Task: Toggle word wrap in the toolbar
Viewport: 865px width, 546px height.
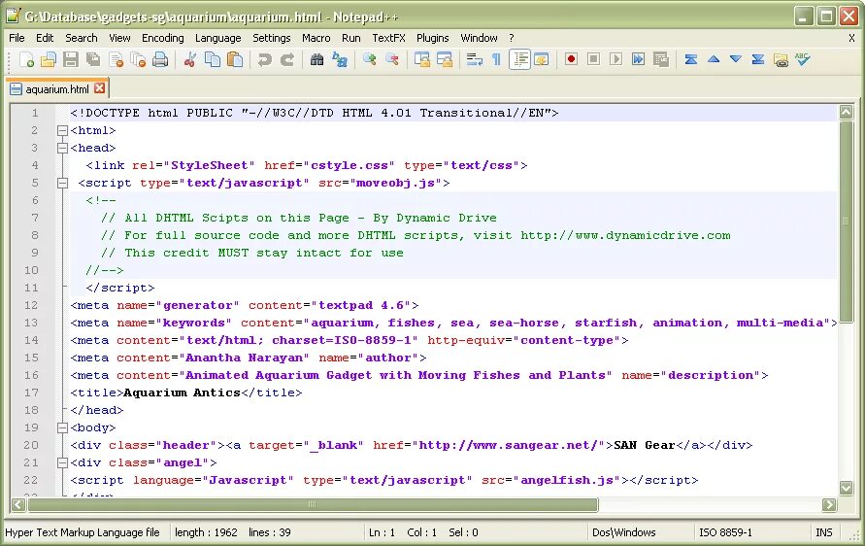Action: pos(475,59)
